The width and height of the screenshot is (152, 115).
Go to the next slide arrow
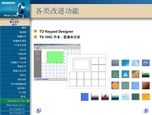coord(145,110)
